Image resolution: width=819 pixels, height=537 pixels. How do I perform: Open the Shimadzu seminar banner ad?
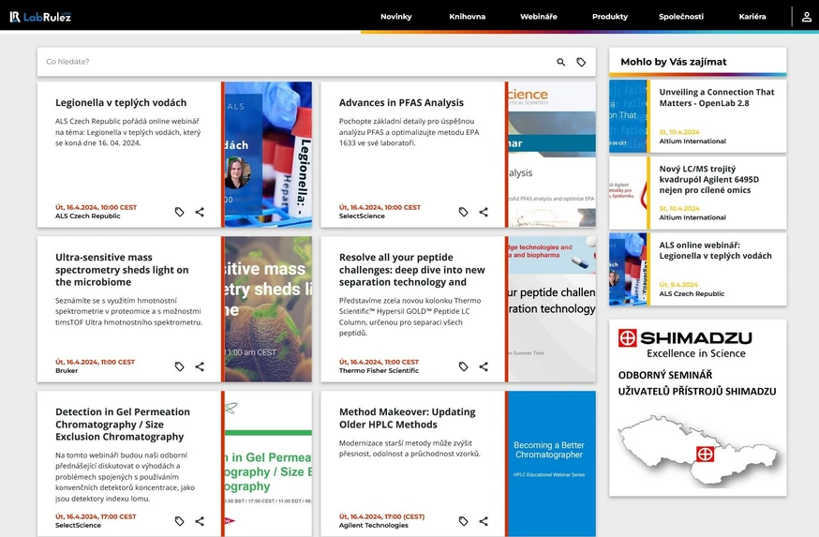[x=697, y=408]
